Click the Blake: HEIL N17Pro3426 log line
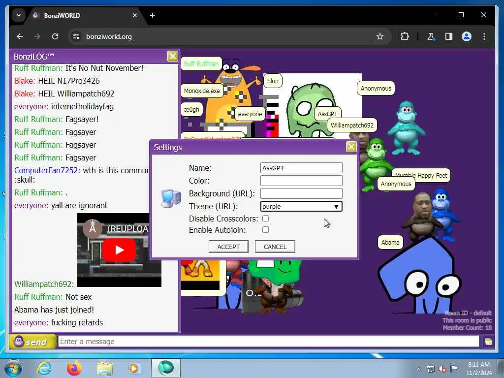The height and width of the screenshot is (378, 504). [x=57, y=81]
